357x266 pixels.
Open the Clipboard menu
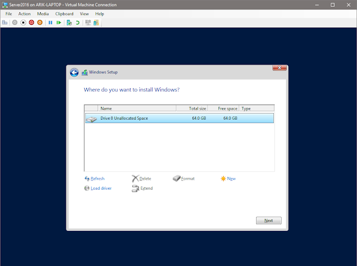point(64,14)
